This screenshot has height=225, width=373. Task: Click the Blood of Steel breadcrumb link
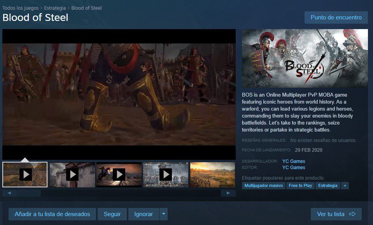[87, 8]
